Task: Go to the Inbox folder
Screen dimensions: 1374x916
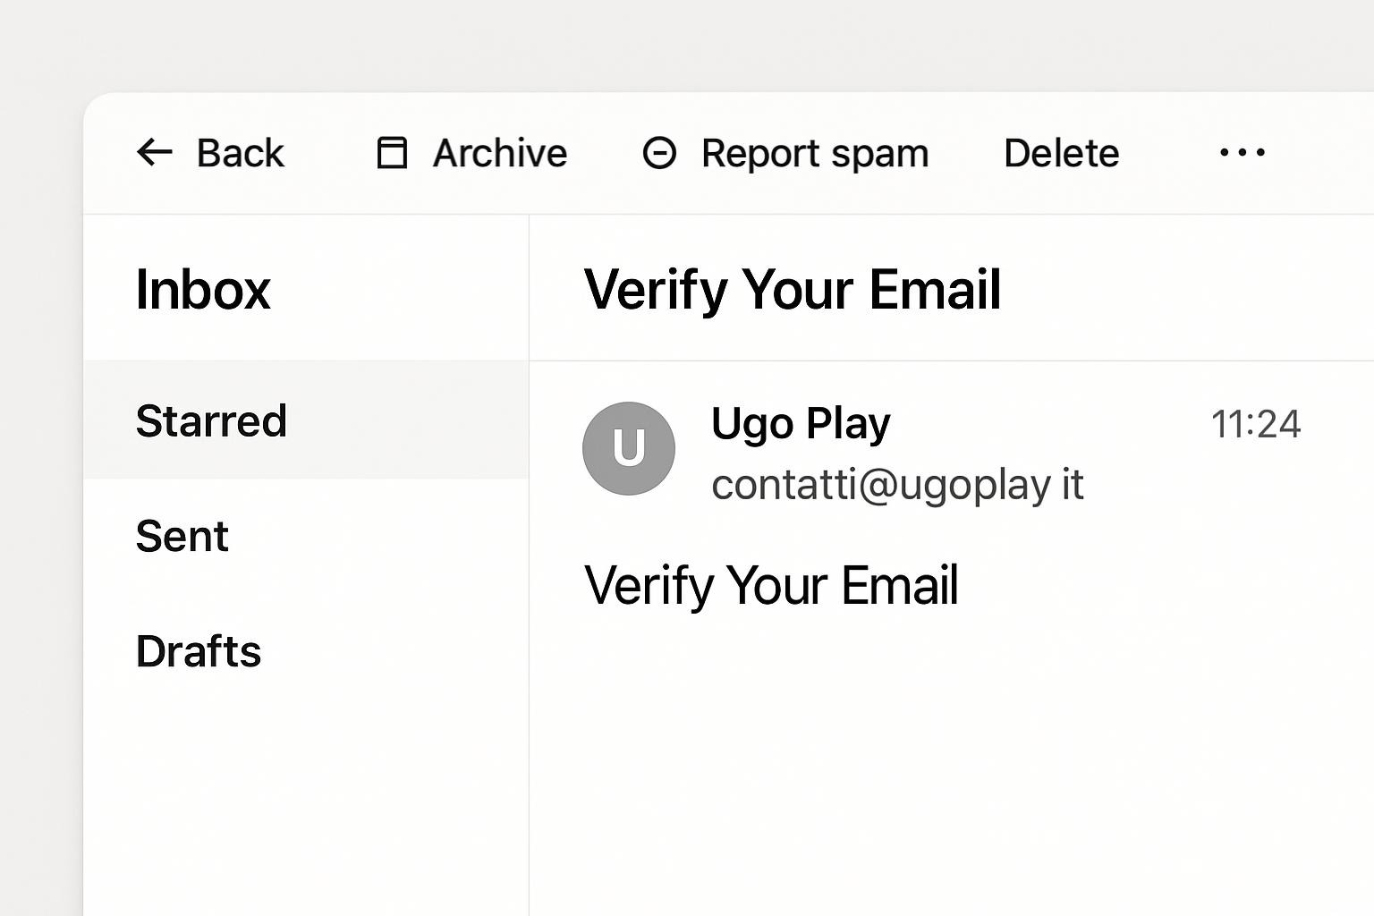Action: [203, 290]
